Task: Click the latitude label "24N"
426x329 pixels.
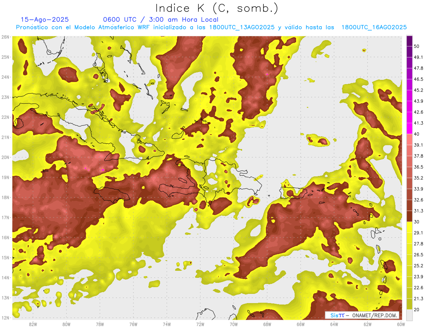Action: 6,77
